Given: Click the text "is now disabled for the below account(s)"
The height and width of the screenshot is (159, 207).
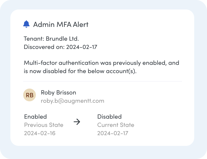Looking at the screenshot, I should (80, 71).
